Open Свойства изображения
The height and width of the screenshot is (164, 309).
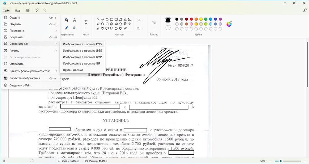(x=31, y=78)
